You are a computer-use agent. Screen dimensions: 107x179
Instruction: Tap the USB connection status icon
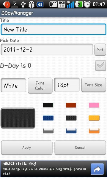tap(23, 4)
